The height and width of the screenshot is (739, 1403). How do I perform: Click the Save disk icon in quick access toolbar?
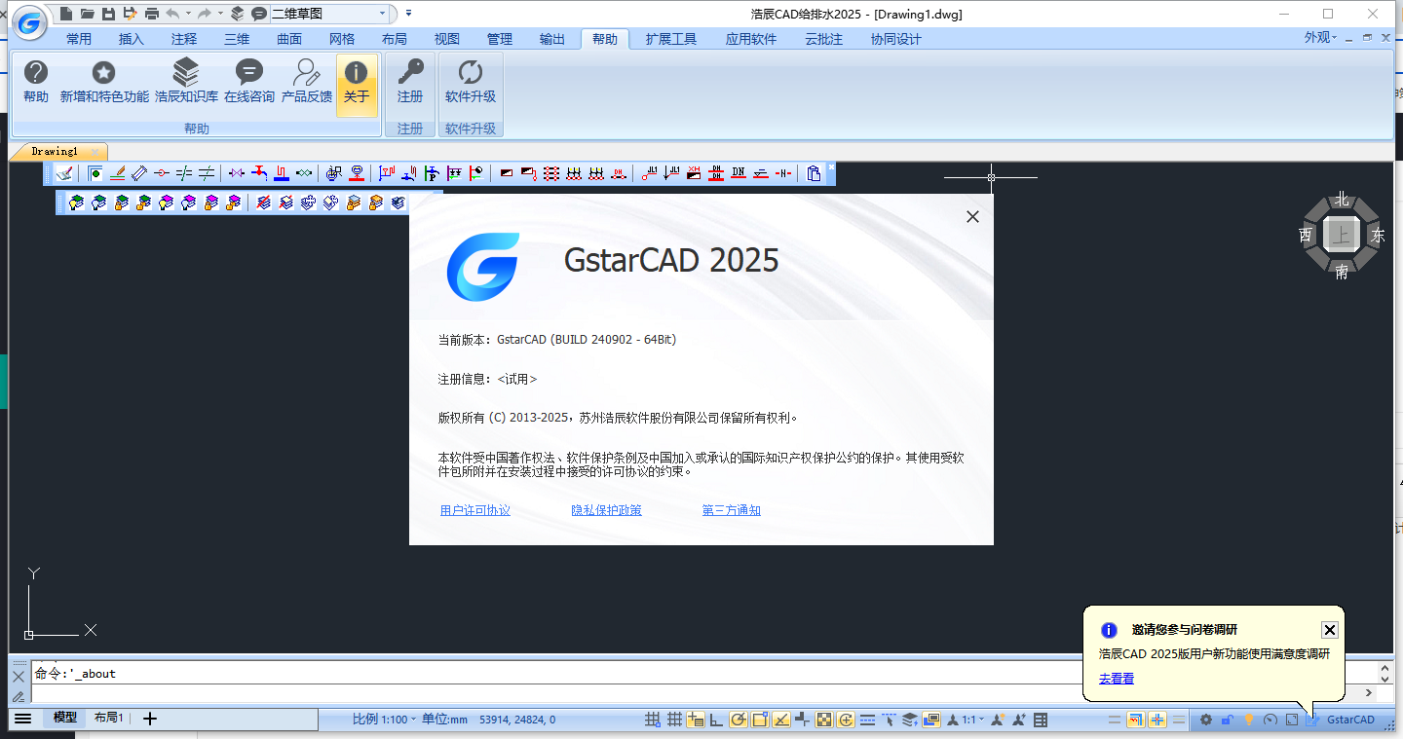tap(108, 14)
